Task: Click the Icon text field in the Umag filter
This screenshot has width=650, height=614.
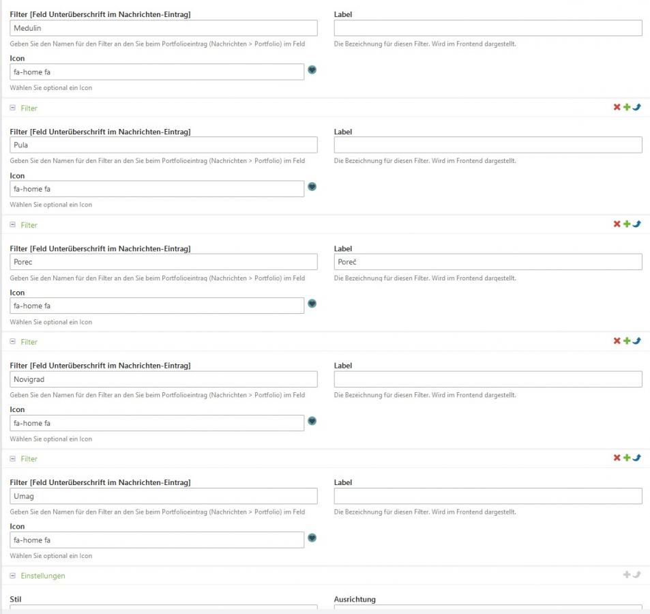Action: coord(157,540)
